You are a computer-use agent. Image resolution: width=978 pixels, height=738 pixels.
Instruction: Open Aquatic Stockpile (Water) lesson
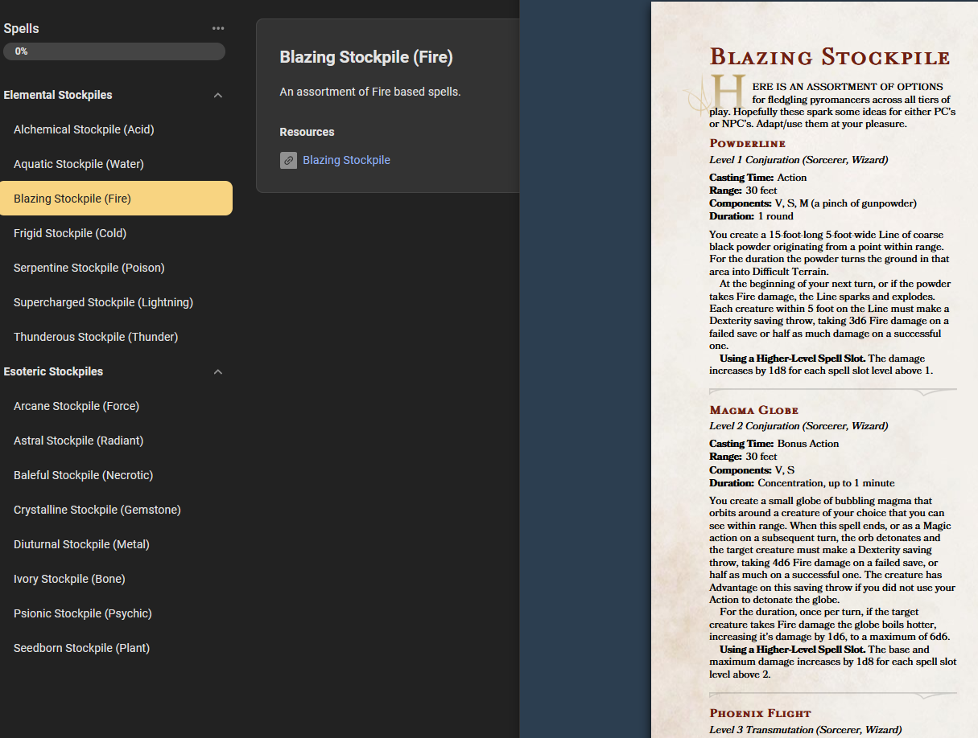click(79, 164)
